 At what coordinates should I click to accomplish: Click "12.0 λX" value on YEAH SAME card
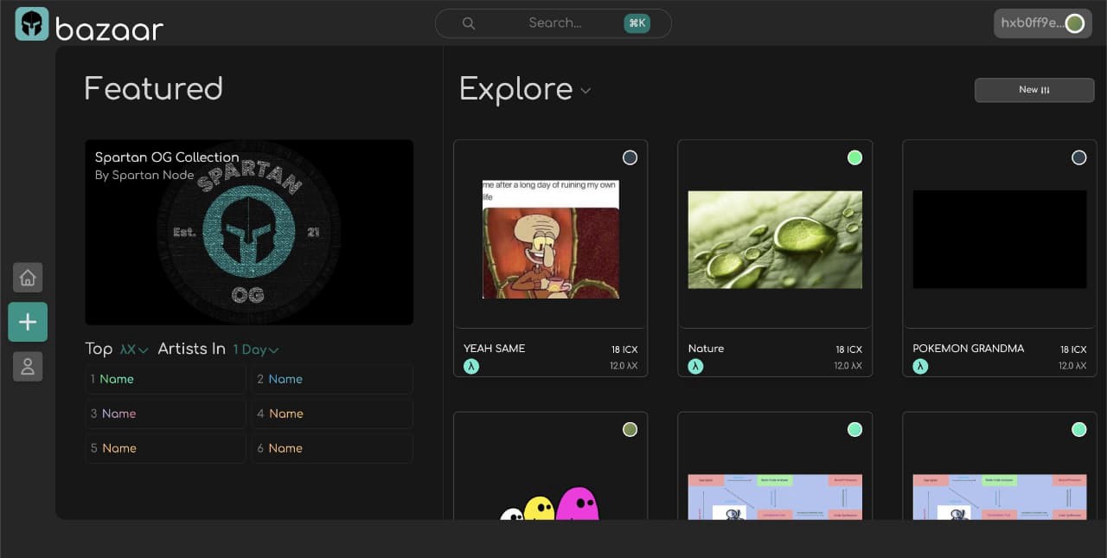tap(624, 366)
